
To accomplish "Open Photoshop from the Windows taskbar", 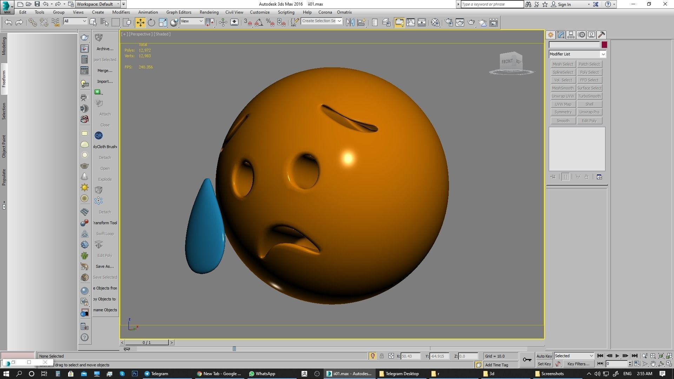I will pyautogui.click(x=135, y=374).
